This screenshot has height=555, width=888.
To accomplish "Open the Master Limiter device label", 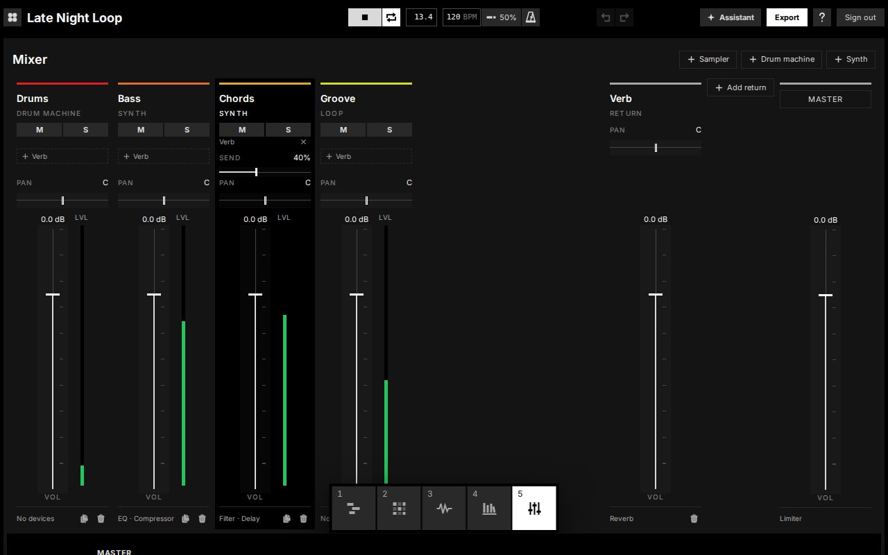I will coord(790,518).
